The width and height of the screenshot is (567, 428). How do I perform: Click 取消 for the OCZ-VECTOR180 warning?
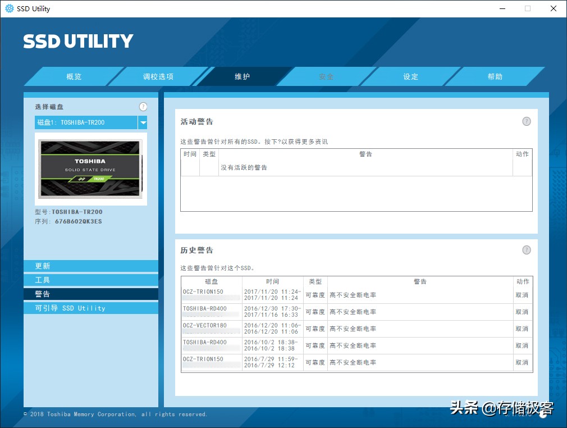522,329
